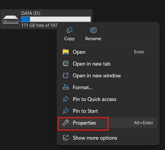Viewport: 165px width, 150px height.
Task: Choose Open in new window entry
Action: point(107,76)
